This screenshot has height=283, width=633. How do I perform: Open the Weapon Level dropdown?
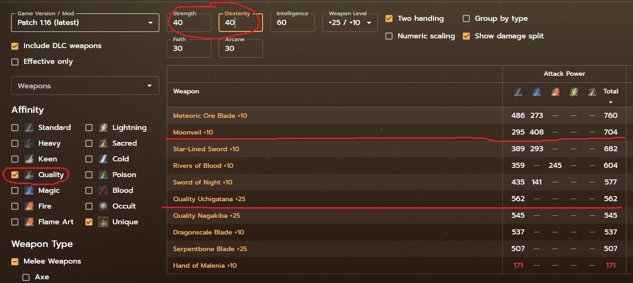coord(350,23)
